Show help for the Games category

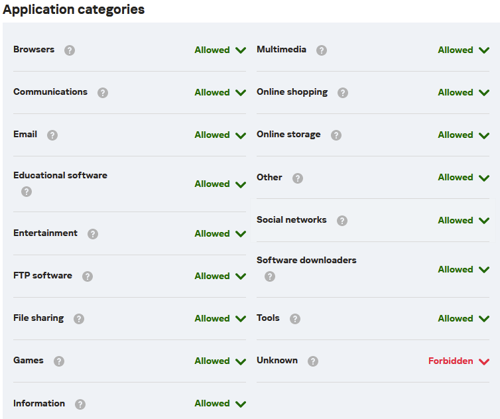click(x=59, y=361)
